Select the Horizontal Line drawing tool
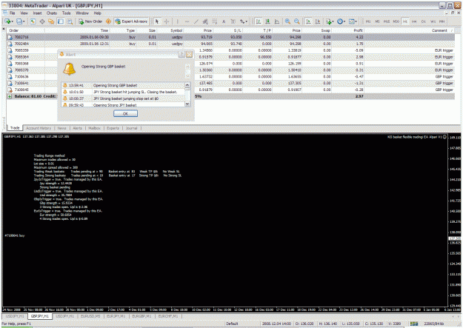The width and height of the screenshot is (463, 328). (187, 21)
